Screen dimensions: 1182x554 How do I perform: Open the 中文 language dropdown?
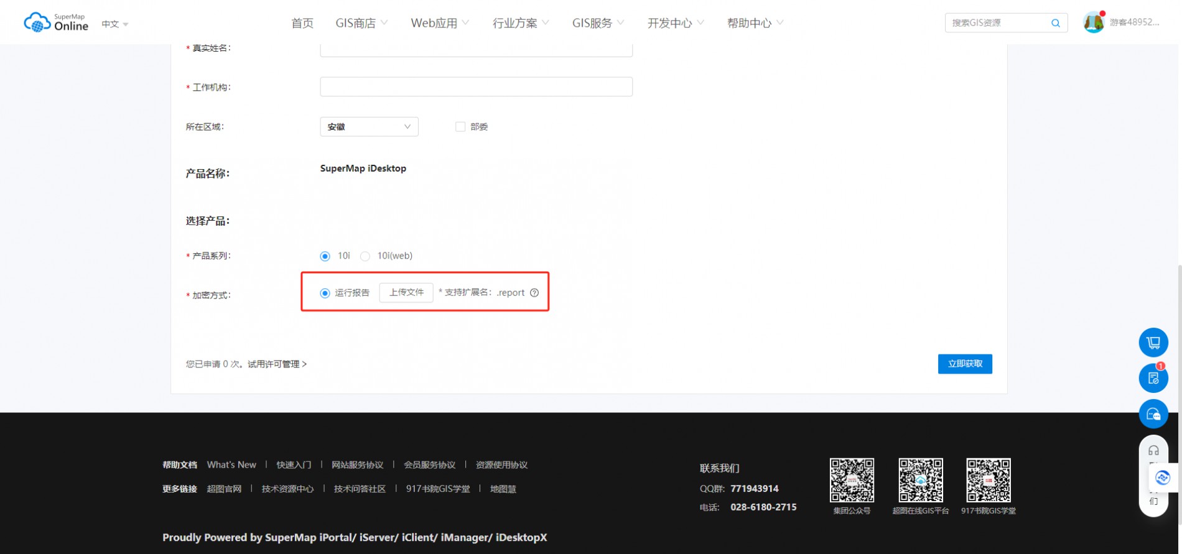115,24
